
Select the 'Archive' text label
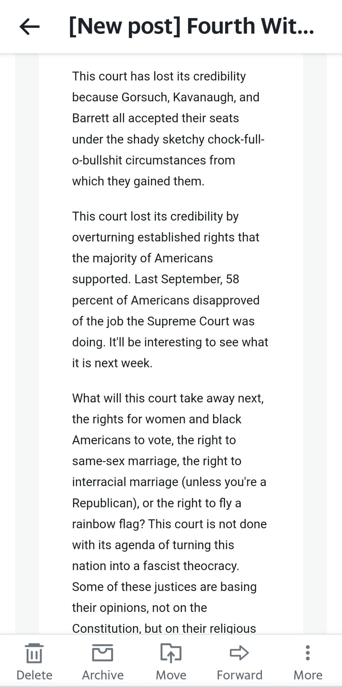coord(103,675)
